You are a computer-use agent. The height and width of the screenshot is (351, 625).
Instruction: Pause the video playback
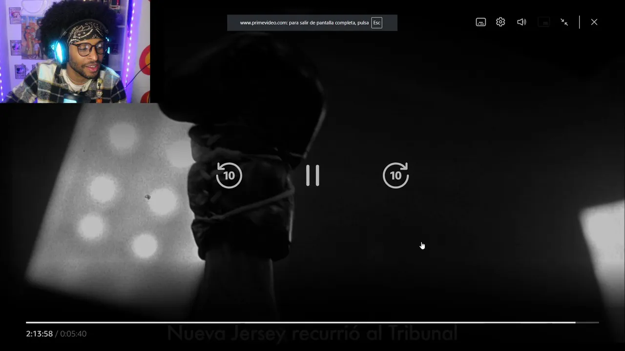pyautogui.click(x=312, y=175)
